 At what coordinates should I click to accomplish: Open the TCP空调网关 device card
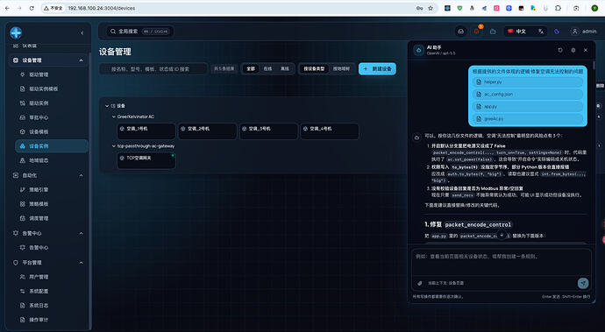[146, 160]
